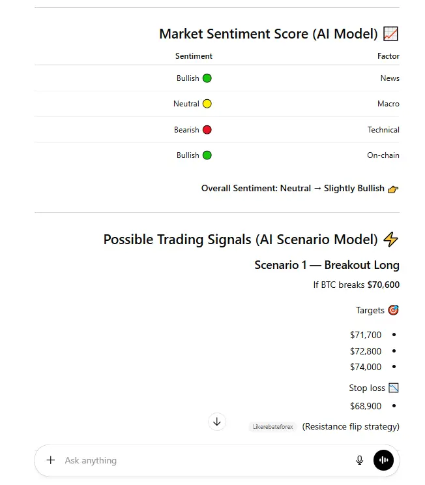Click the Technical factor row
The image size is (425, 485).
pyautogui.click(x=383, y=130)
